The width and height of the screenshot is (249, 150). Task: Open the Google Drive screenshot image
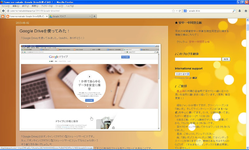point(90,87)
